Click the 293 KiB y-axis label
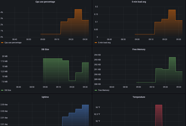The height and width of the screenshot is (126, 186). pyautogui.click(x=97, y=60)
